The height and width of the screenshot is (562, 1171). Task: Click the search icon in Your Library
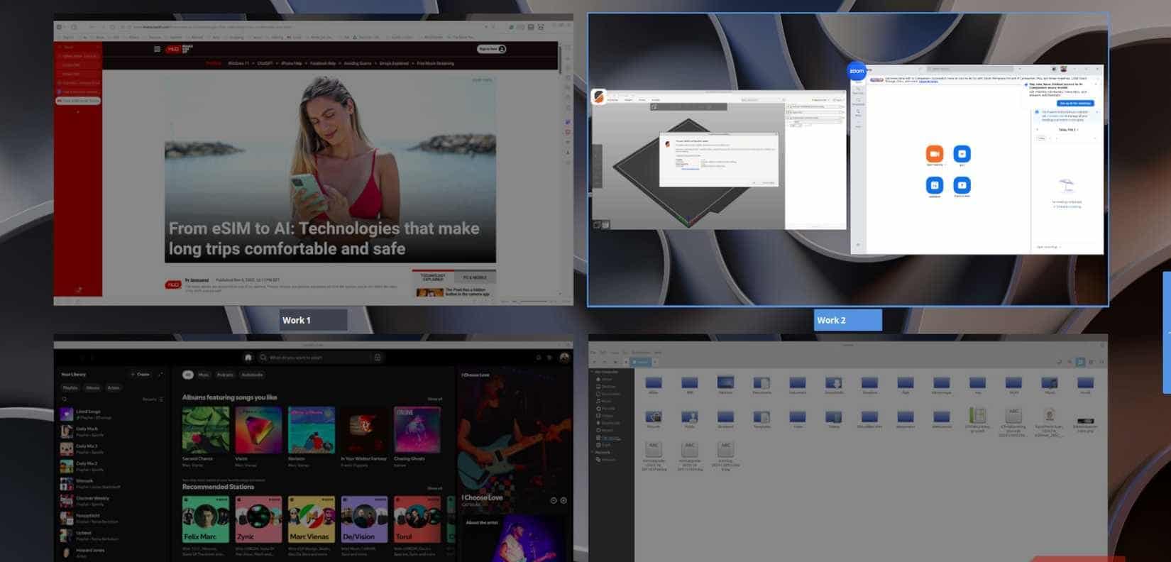click(x=65, y=400)
